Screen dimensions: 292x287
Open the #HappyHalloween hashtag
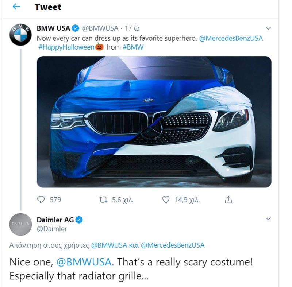point(67,47)
